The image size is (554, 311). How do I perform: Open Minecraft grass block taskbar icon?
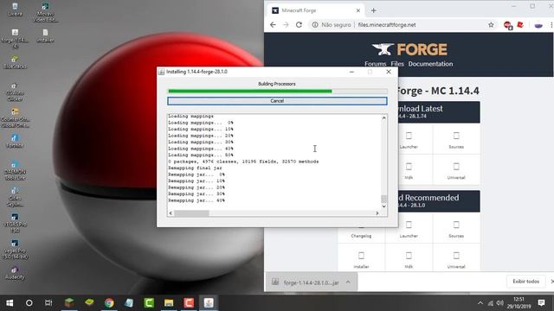[69, 302]
